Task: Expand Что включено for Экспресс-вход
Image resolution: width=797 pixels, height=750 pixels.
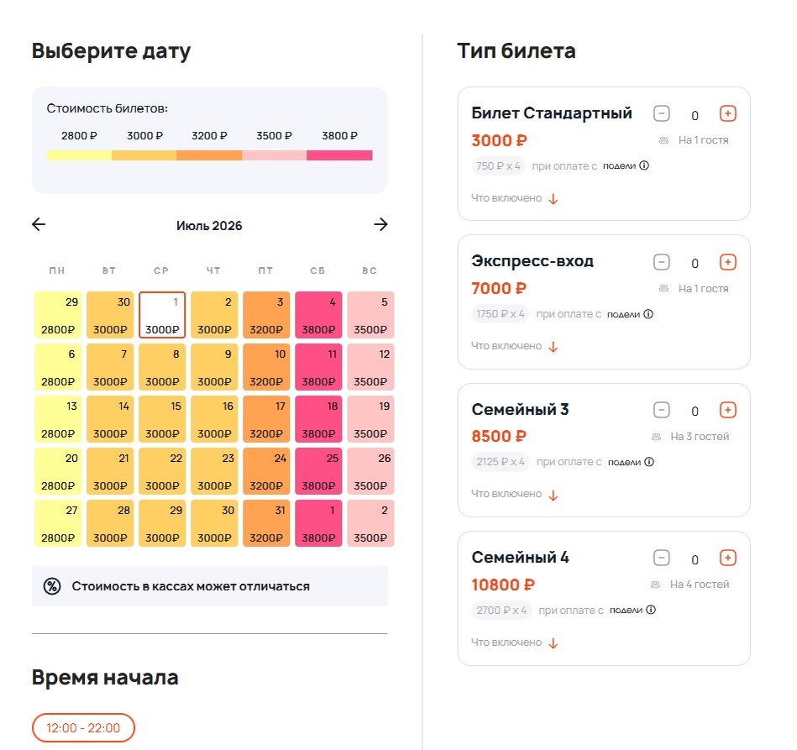Action: [514, 346]
